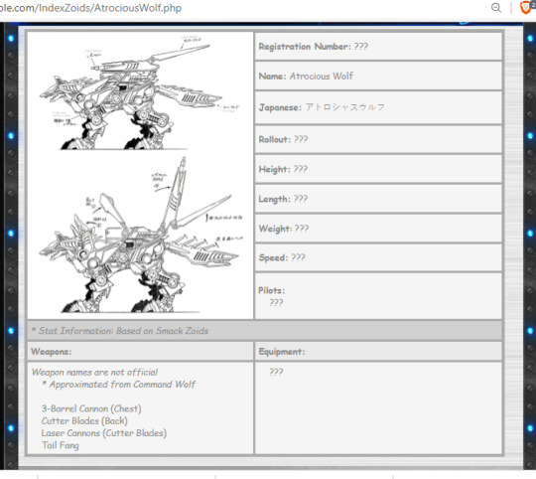
Task: Select the "Name: Atrocious Wolf" text
Action: pos(306,76)
